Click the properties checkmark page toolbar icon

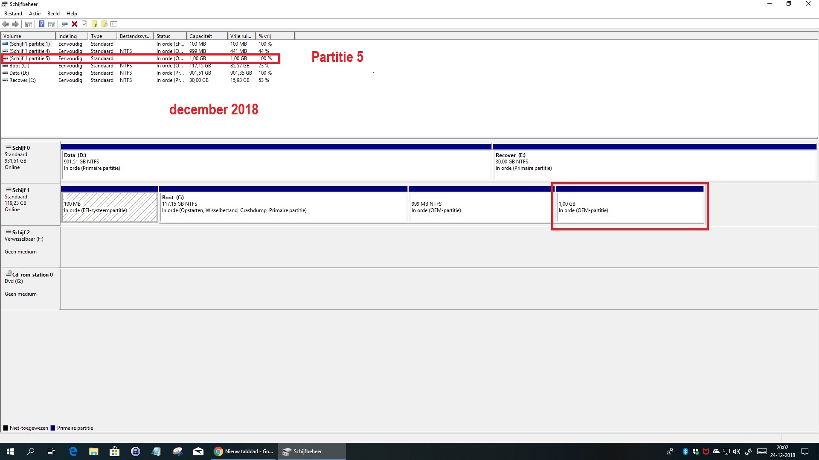(84, 24)
